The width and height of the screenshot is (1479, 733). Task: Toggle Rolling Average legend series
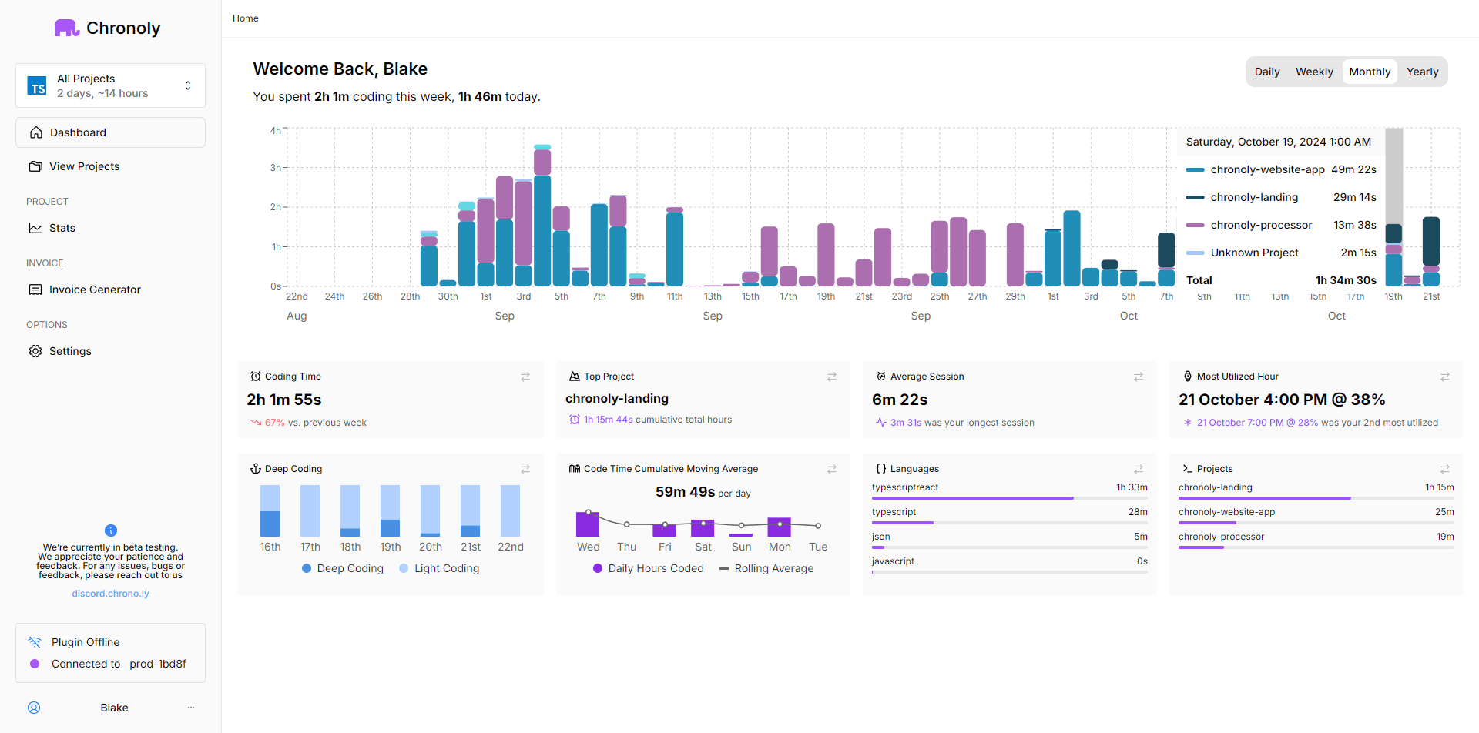tap(766, 568)
